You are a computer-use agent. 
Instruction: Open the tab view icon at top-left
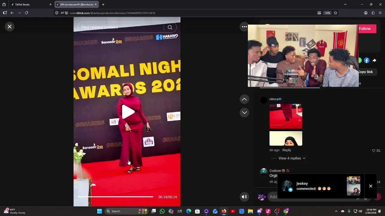(x=4, y=4)
